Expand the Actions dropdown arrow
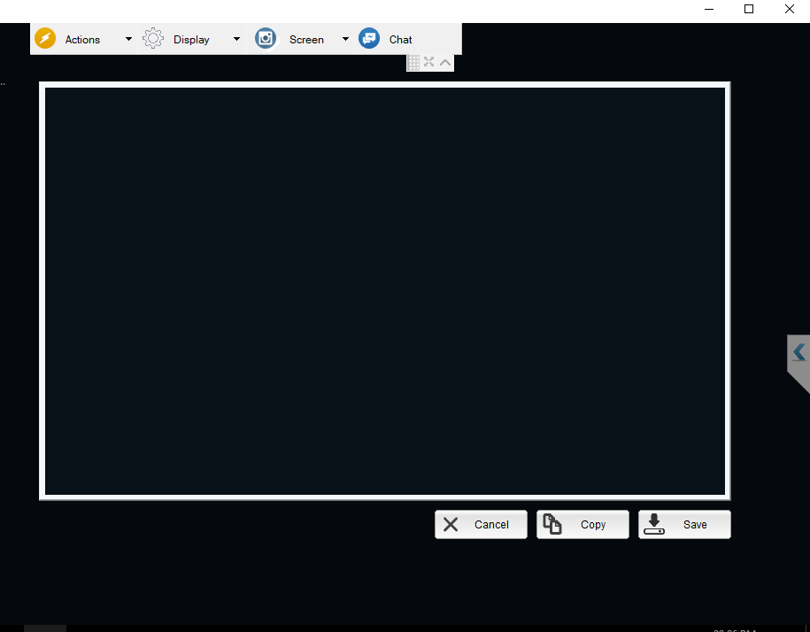The image size is (810, 632). (128, 39)
